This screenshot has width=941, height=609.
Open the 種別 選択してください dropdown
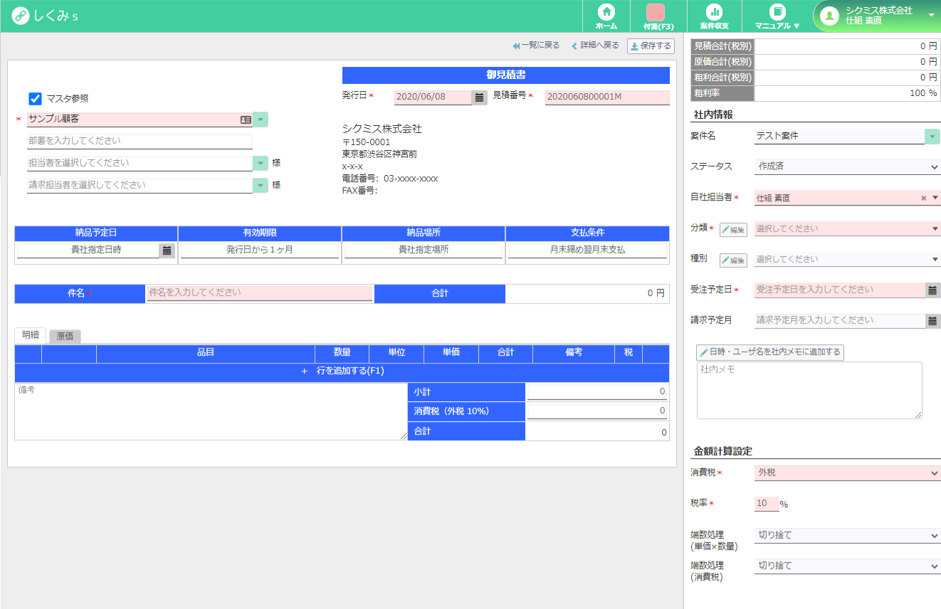coord(847,259)
